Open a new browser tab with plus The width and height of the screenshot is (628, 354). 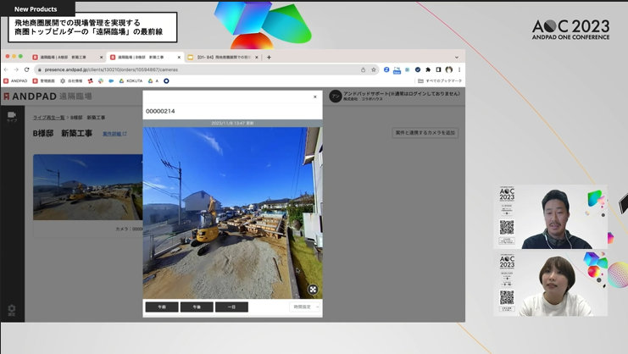point(269,58)
